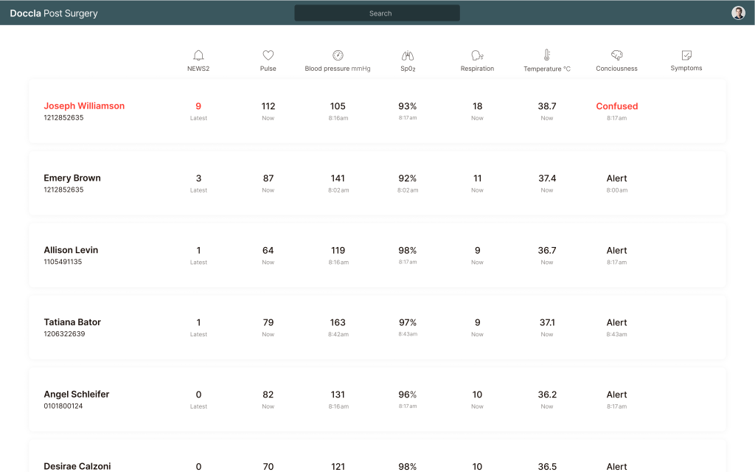Select Emery Brown's SpO2 92%
The height and width of the screenshot is (472, 755).
407,178
